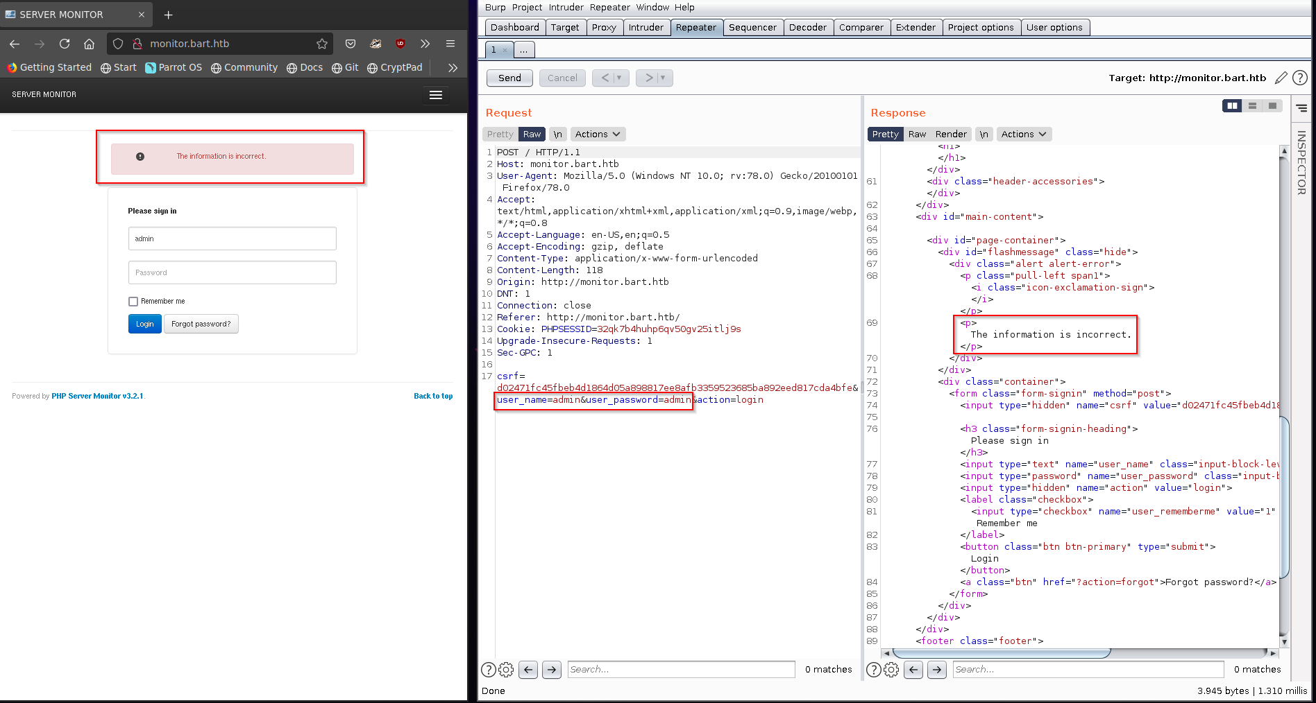The height and width of the screenshot is (703, 1316).
Task: Show more Firefox toolbar extensions chevron
Action: click(x=425, y=44)
